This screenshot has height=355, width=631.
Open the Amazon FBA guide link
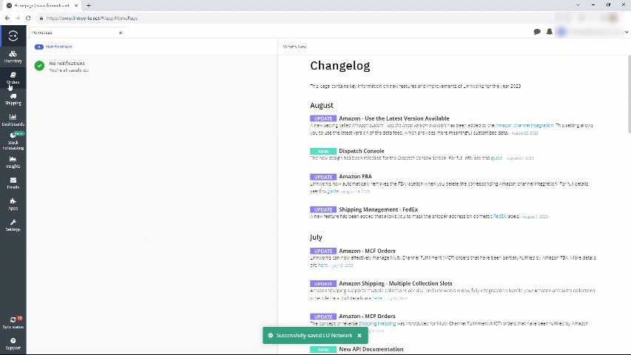tap(333, 192)
